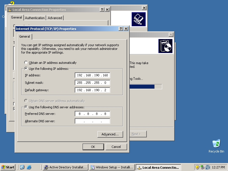The width and height of the screenshot is (228, 171).
Task: Click the system clock showing 12:27 PM
Action: (x=218, y=167)
